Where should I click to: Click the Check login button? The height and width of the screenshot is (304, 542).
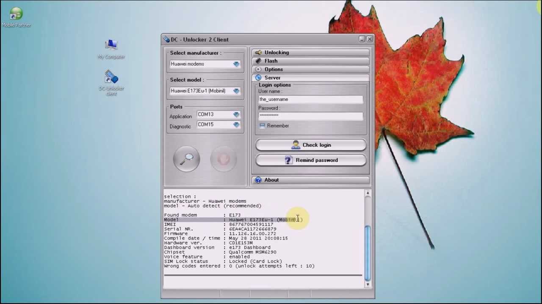click(x=311, y=145)
